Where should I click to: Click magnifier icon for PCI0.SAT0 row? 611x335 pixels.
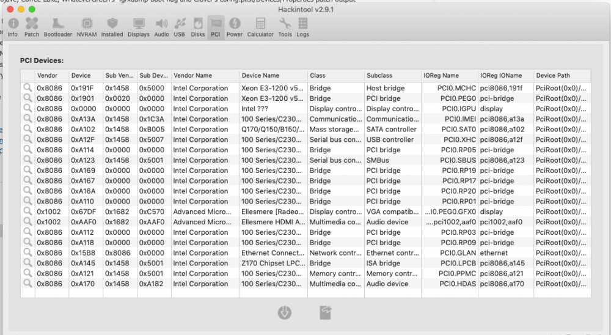click(27, 129)
